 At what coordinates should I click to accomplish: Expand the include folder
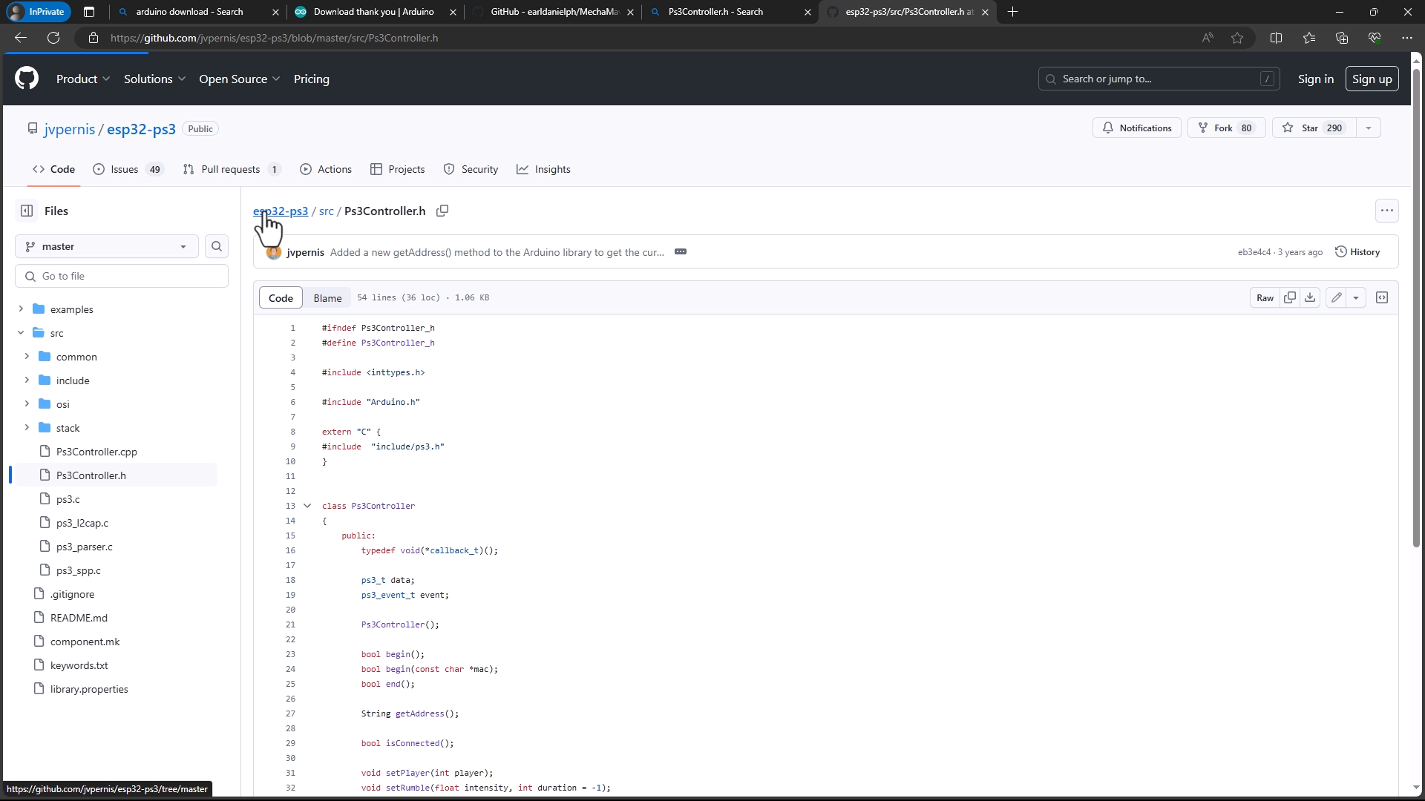click(27, 380)
